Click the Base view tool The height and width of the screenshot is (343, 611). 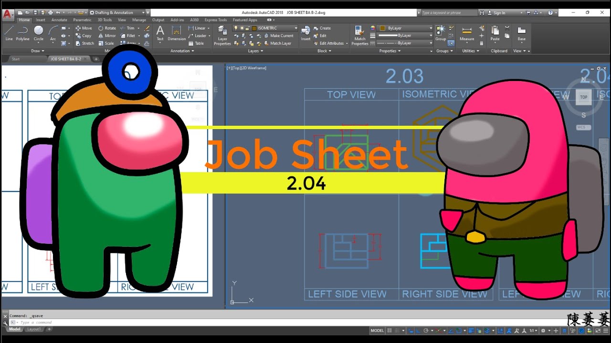click(x=522, y=33)
